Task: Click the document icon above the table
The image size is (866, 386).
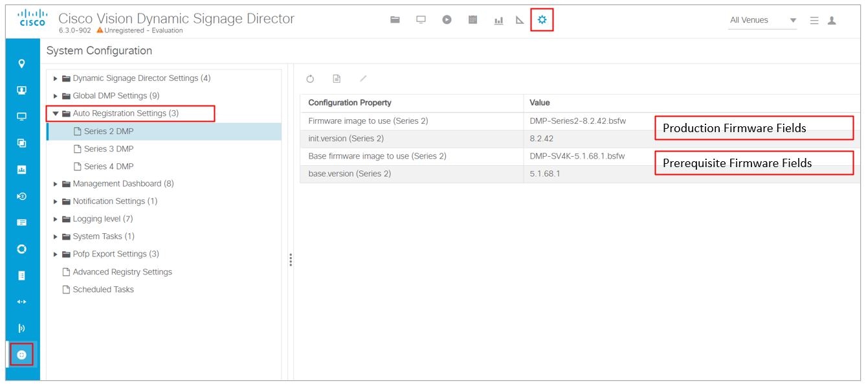Action: (337, 79)
